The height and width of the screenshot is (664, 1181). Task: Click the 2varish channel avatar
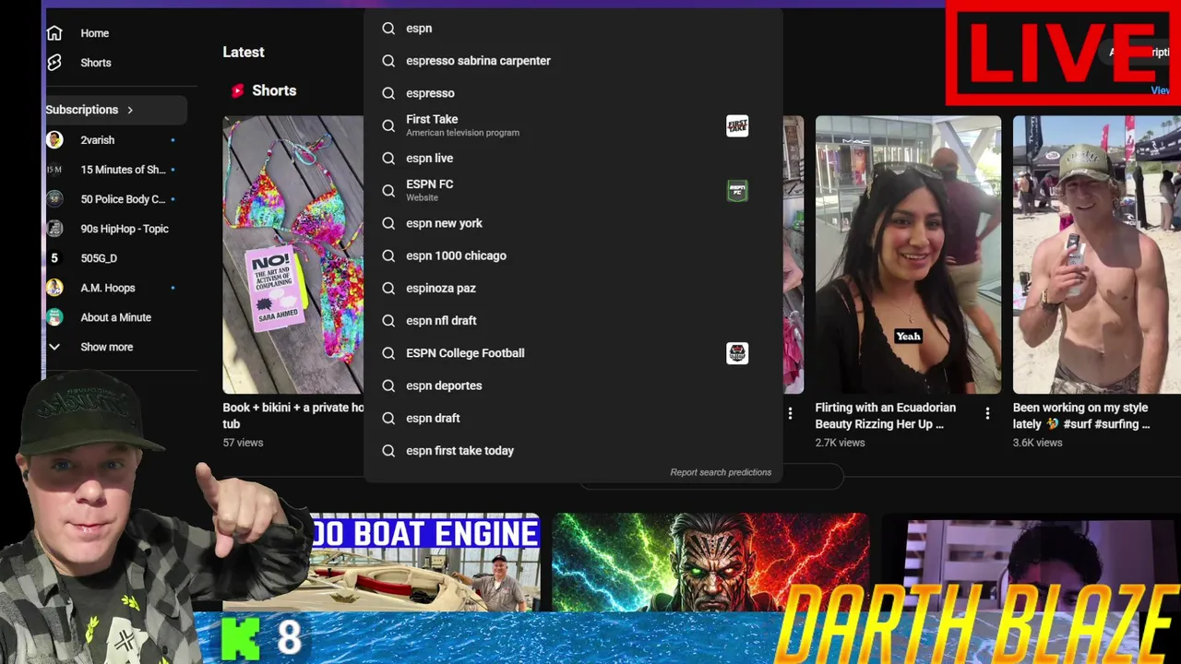54,140
